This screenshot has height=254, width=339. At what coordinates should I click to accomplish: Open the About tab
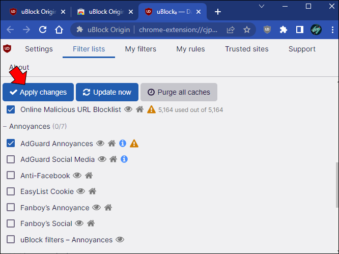(x=19, y=67)
